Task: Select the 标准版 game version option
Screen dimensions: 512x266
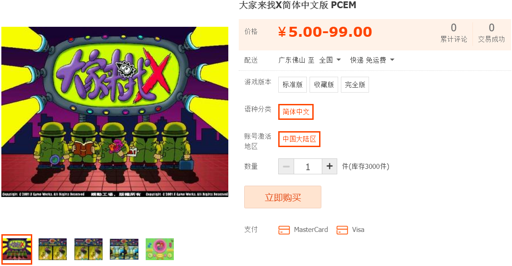Action: [293, 84]
